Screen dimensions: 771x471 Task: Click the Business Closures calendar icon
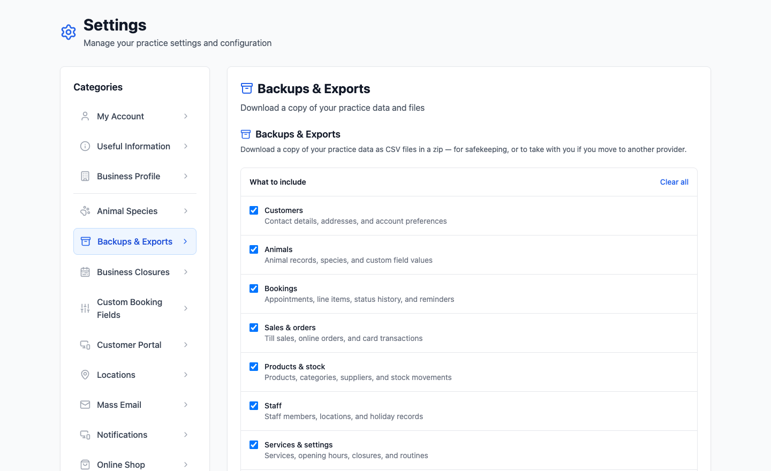pos(85,272)
